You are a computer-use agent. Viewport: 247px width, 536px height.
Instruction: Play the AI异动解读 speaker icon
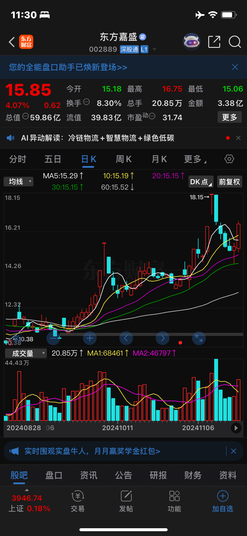(10, 138)
